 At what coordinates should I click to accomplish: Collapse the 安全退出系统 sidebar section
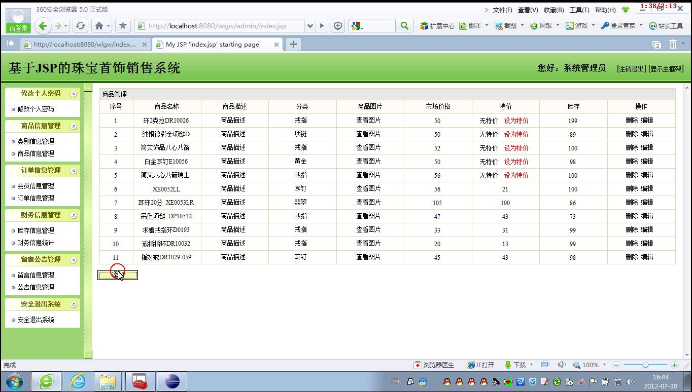pos(74,304)
